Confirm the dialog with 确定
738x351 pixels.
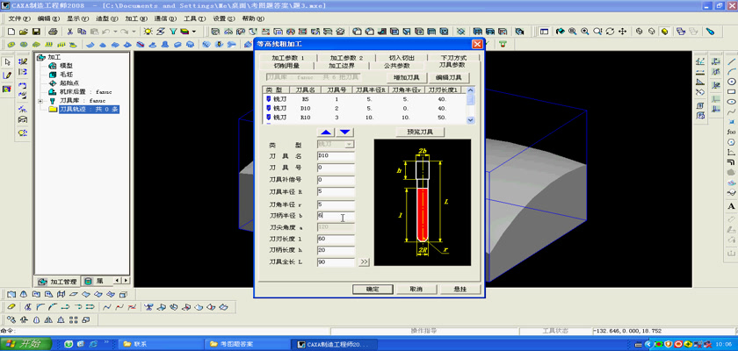click(373, 289)
